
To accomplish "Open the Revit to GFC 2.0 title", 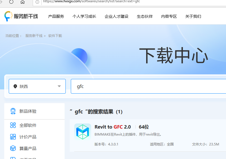I will 113,127.
